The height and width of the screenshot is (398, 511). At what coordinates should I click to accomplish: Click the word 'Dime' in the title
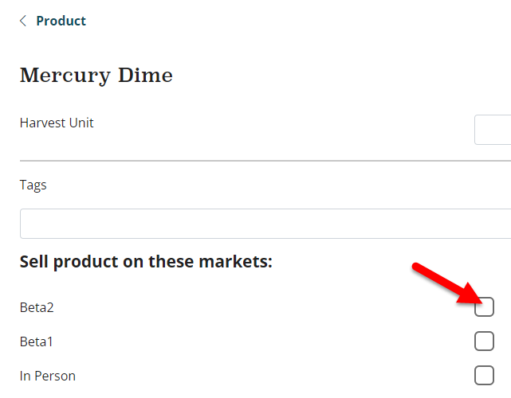[151, 76]
